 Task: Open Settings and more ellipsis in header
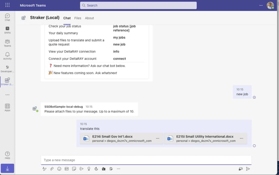261,5
